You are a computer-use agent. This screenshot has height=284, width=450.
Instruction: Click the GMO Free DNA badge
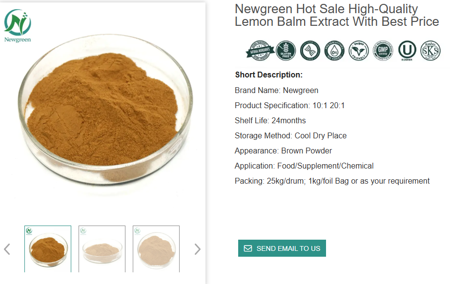click(310, 51)
